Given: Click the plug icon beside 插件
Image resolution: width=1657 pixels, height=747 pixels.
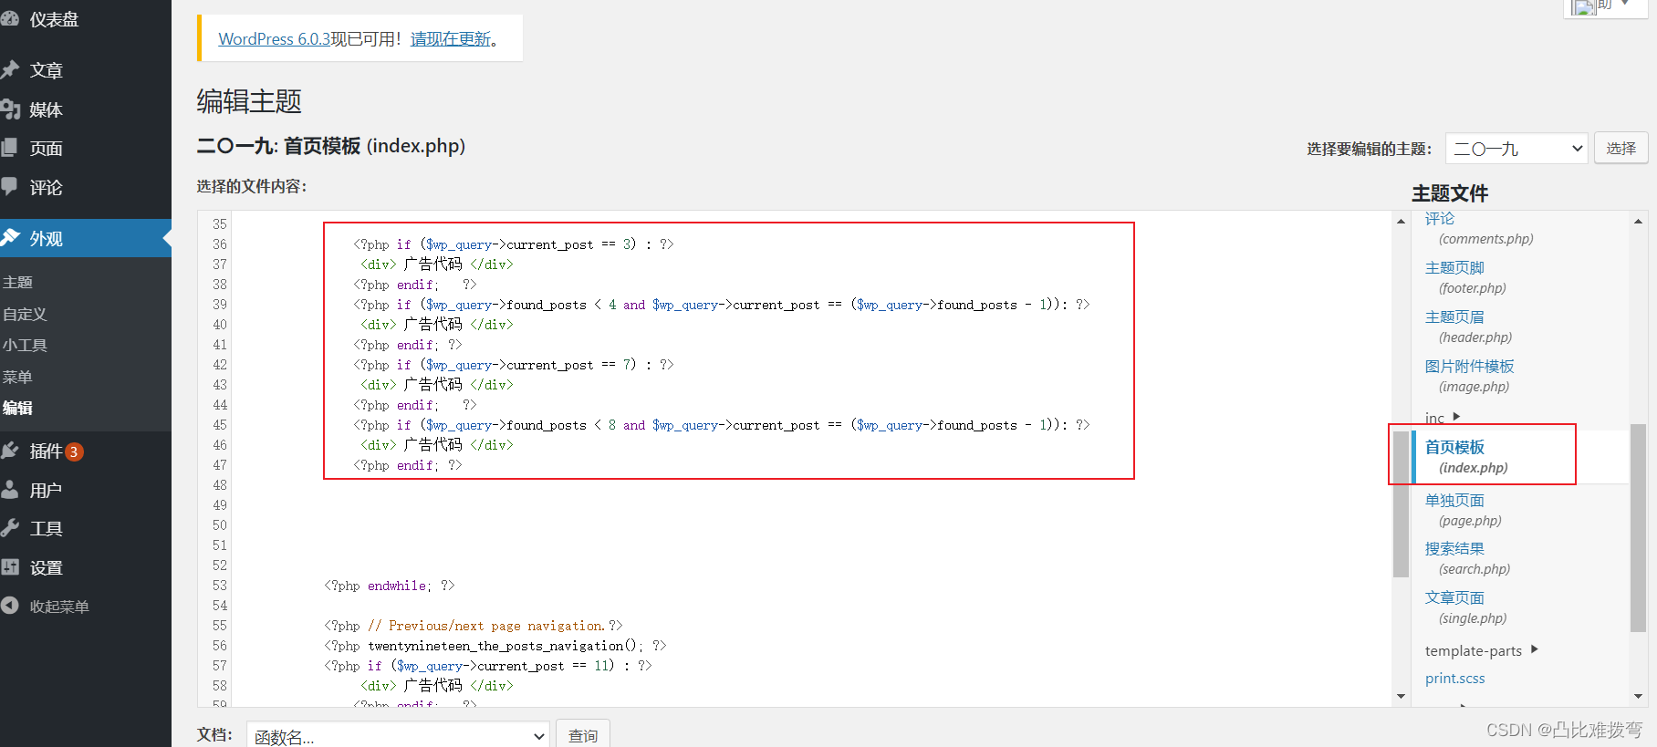Looking at the screenshot, I should point(10,451).
